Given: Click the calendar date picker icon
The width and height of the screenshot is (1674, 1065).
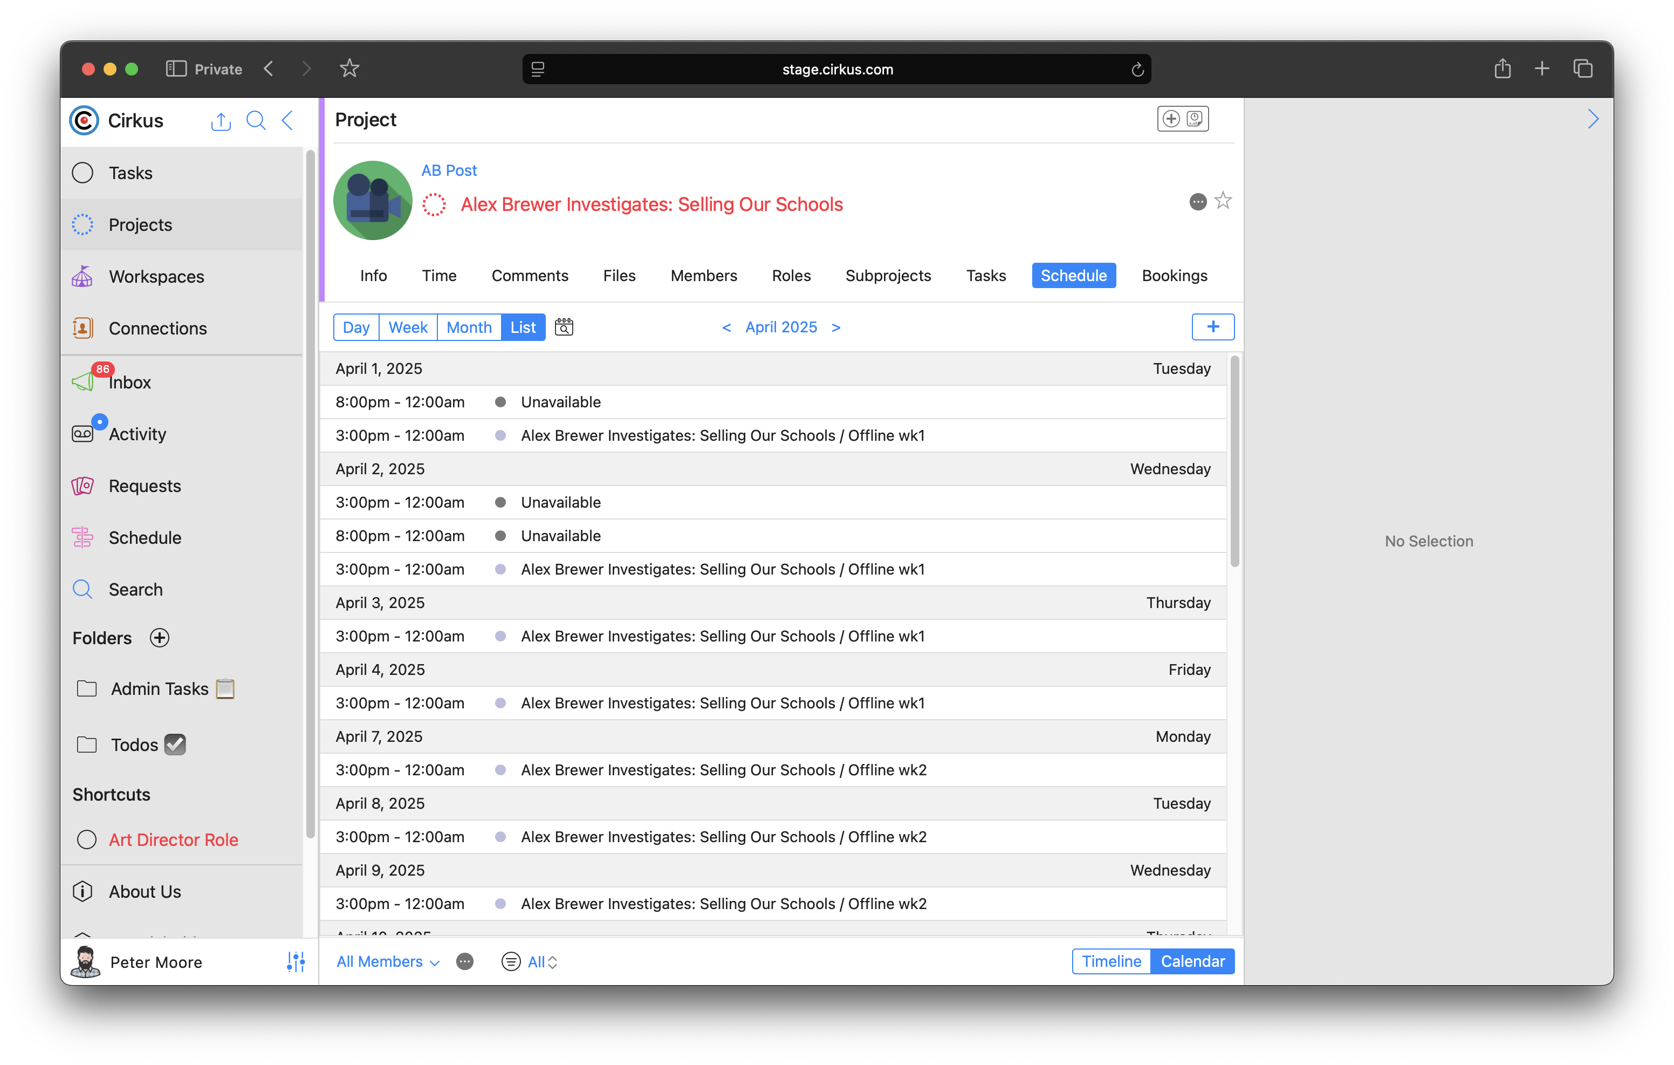Looking at the screenshot, I should tap(564, 327).
